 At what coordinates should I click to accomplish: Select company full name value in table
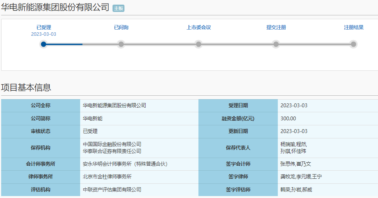click(x=114, y=106)
